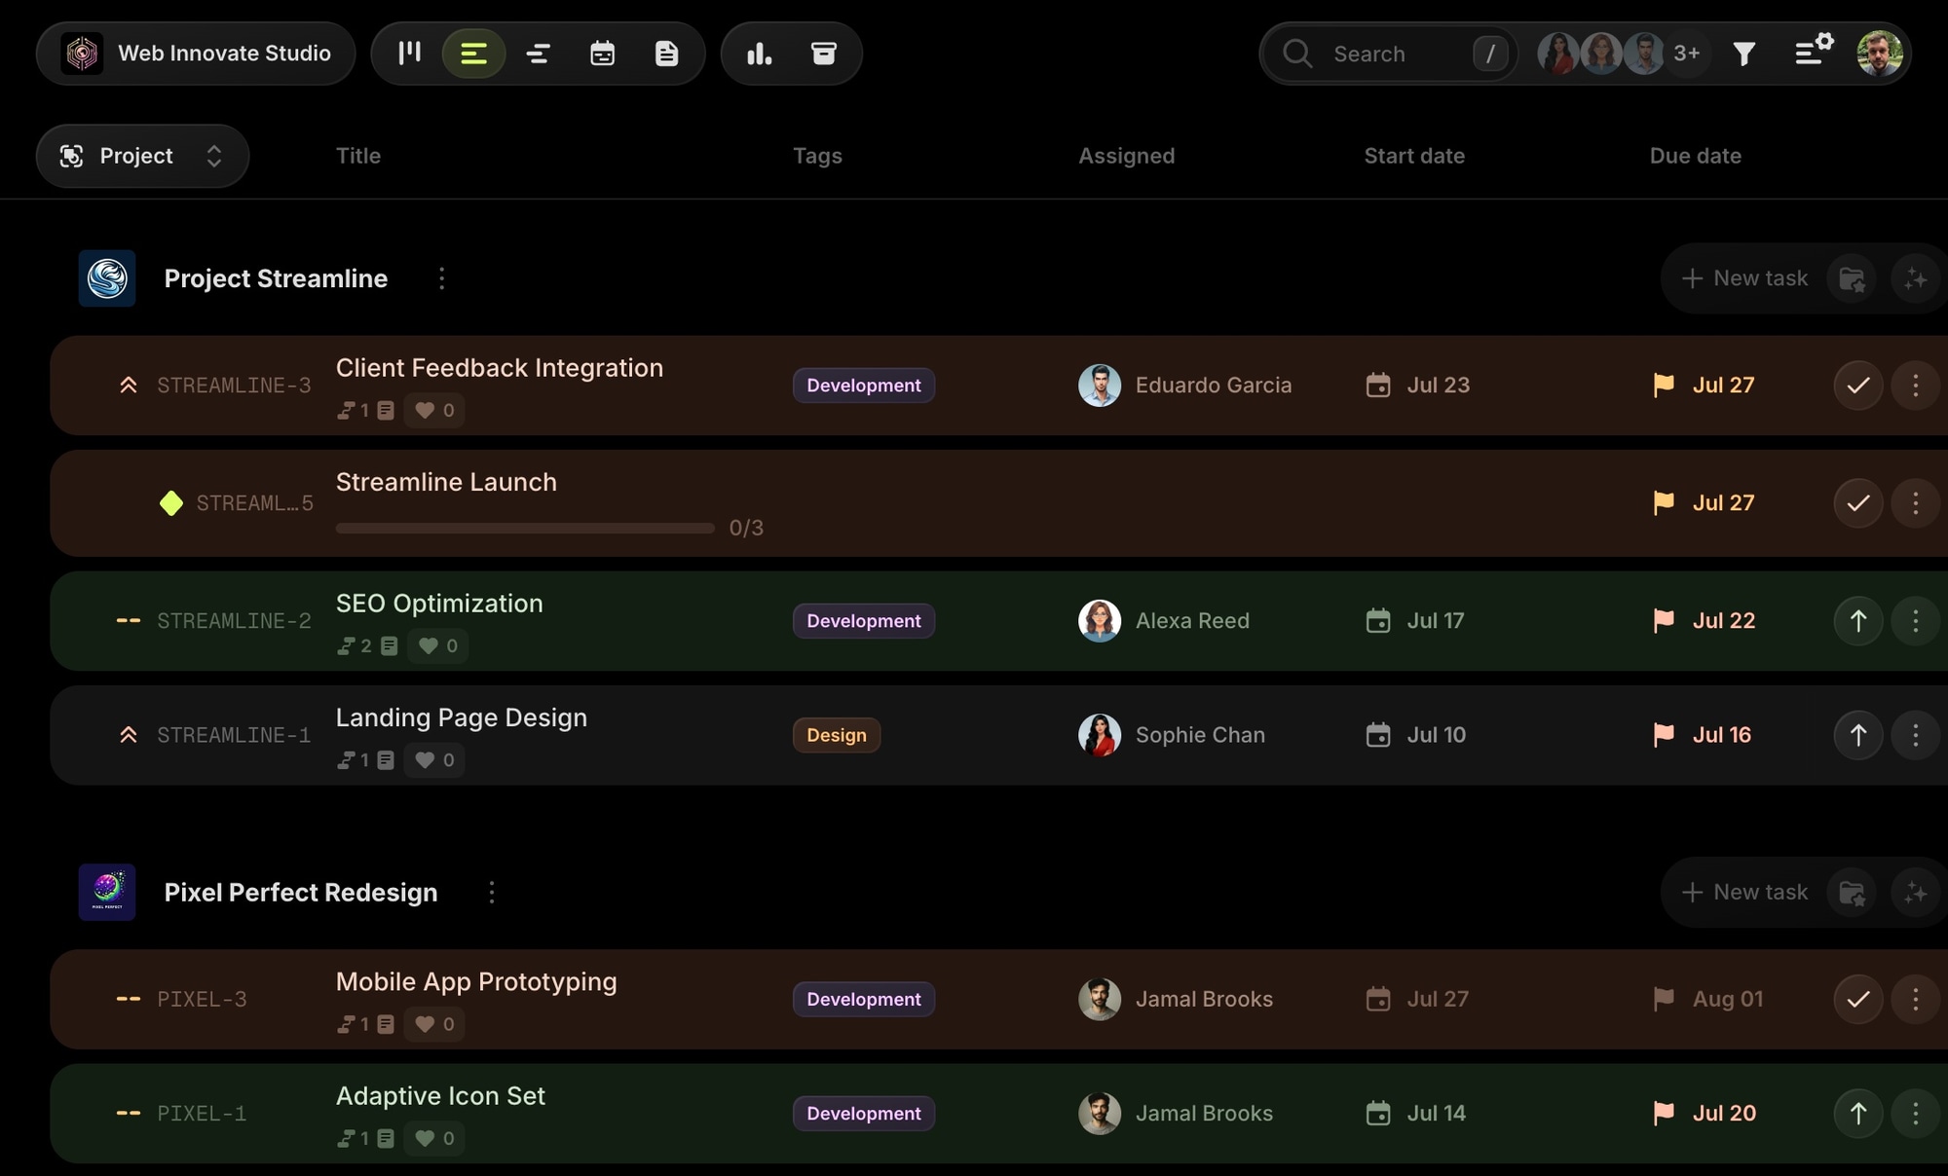This screenshot has width=1948, height=1176.
Task: Open the bar chart reports icon
Action: (x=759, y=53)
